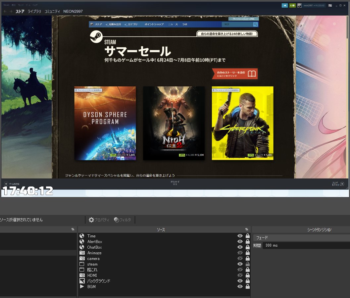Unlock the Animaze source lock icon
This screenshot has height=298, width=350.
[248, 253]
